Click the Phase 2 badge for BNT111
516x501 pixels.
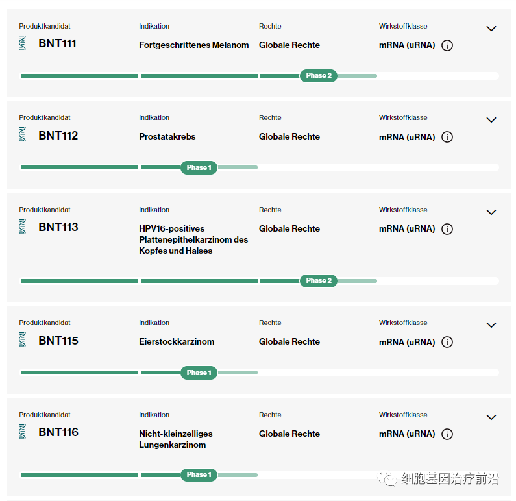click(318, 76)
